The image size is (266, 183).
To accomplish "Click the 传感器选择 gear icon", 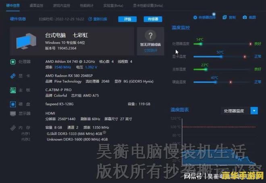I will pos(195,17).
